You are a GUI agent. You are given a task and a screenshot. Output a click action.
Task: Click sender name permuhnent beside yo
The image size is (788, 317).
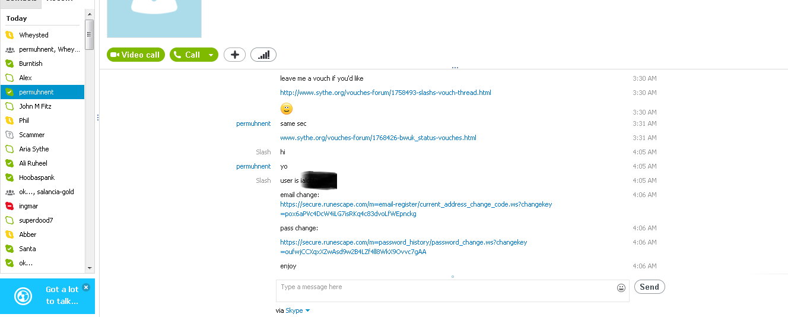coord(253,166)
